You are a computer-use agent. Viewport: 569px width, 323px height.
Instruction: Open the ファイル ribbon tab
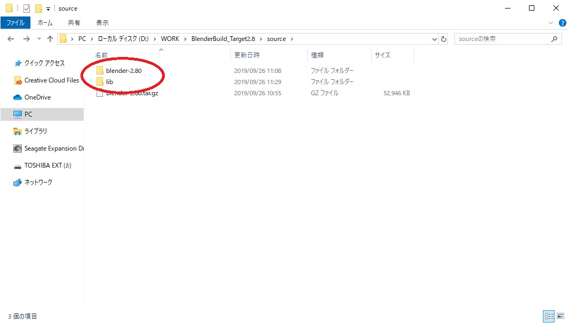pos(15,23)
